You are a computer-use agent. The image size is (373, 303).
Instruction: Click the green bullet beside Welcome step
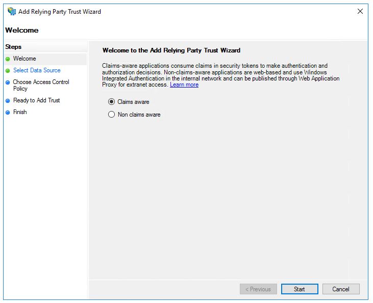click(8, 59)
